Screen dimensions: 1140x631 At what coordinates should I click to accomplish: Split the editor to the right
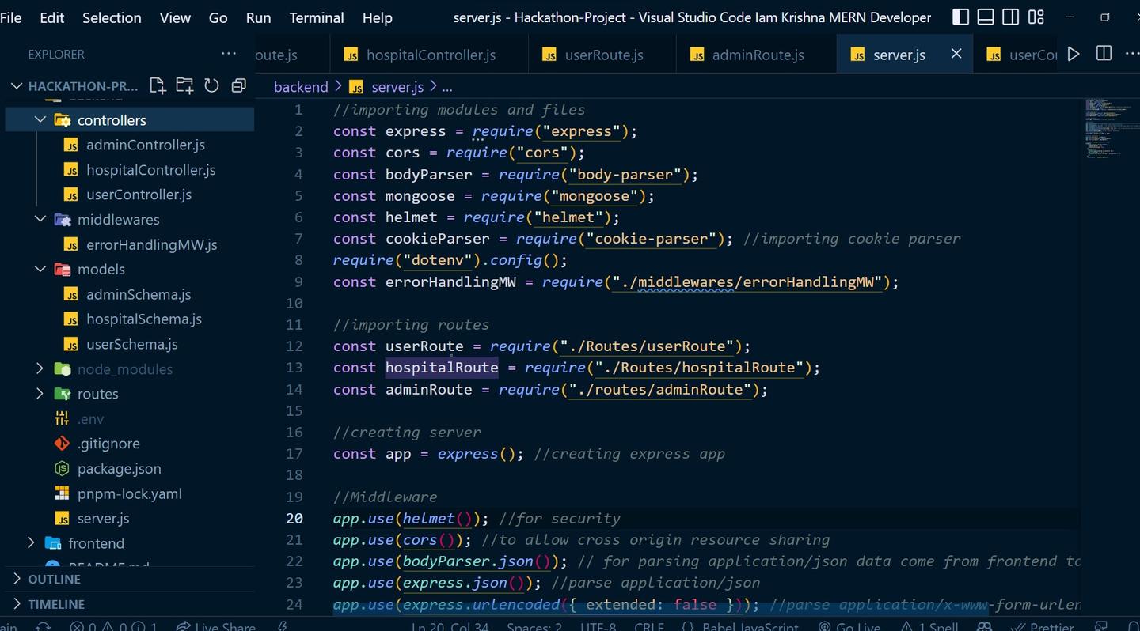pyautogui.click(x=1104, y=54)
